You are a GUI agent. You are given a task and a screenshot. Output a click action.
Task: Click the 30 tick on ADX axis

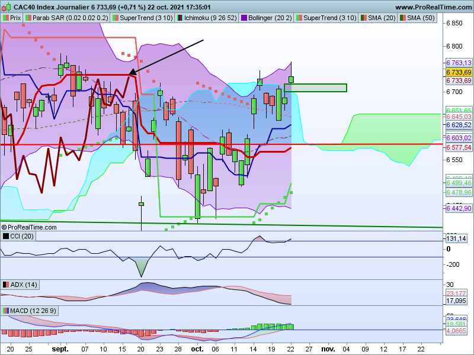pyautogui.click(x=450, y=285)
